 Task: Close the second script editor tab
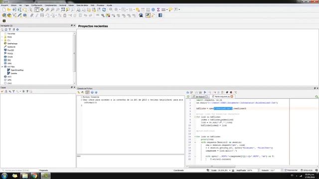(232, 96)
